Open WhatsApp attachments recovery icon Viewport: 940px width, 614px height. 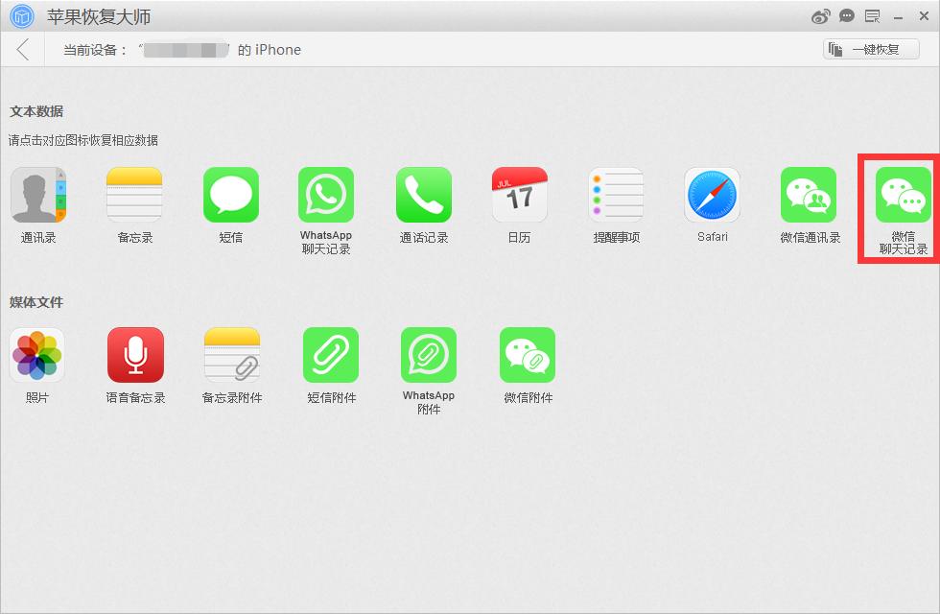click(x=428, y=353)
